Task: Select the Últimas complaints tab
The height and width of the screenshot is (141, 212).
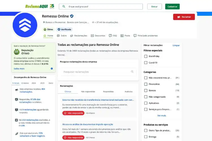Action: click(x=68, y=91)
